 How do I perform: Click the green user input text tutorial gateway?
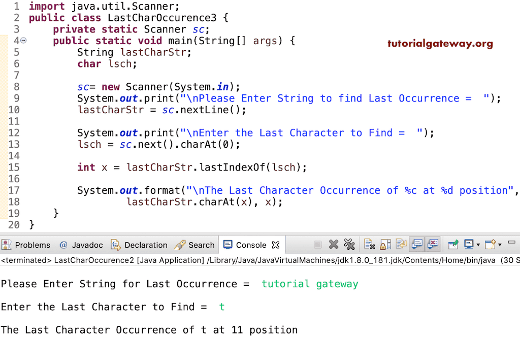(310, 284)
